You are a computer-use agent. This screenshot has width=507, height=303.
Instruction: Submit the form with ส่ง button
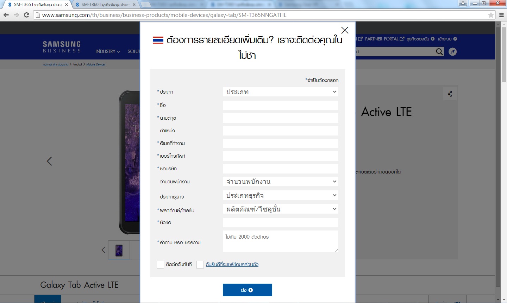click(x=248, y=290)
